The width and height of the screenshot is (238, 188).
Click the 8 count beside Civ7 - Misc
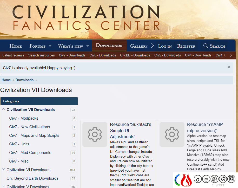[74, 161]
